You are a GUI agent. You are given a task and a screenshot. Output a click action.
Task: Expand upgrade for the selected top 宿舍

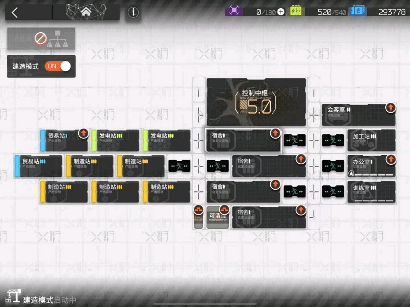pos(275,133)
